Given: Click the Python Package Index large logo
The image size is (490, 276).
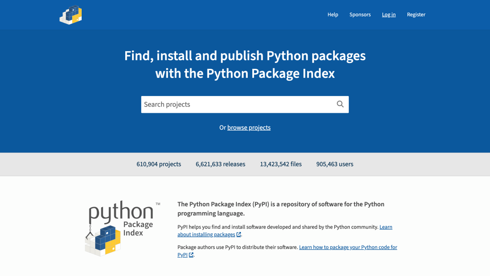Looking at the screenshot, I should [122, 228].
